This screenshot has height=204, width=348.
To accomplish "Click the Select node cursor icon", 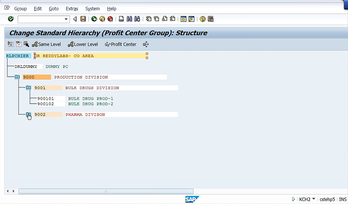I will 26,44.
